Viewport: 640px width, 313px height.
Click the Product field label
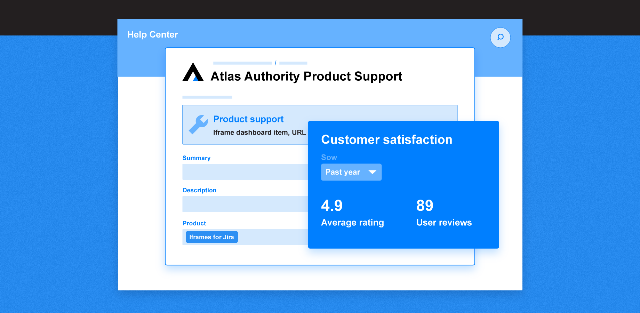194,223
